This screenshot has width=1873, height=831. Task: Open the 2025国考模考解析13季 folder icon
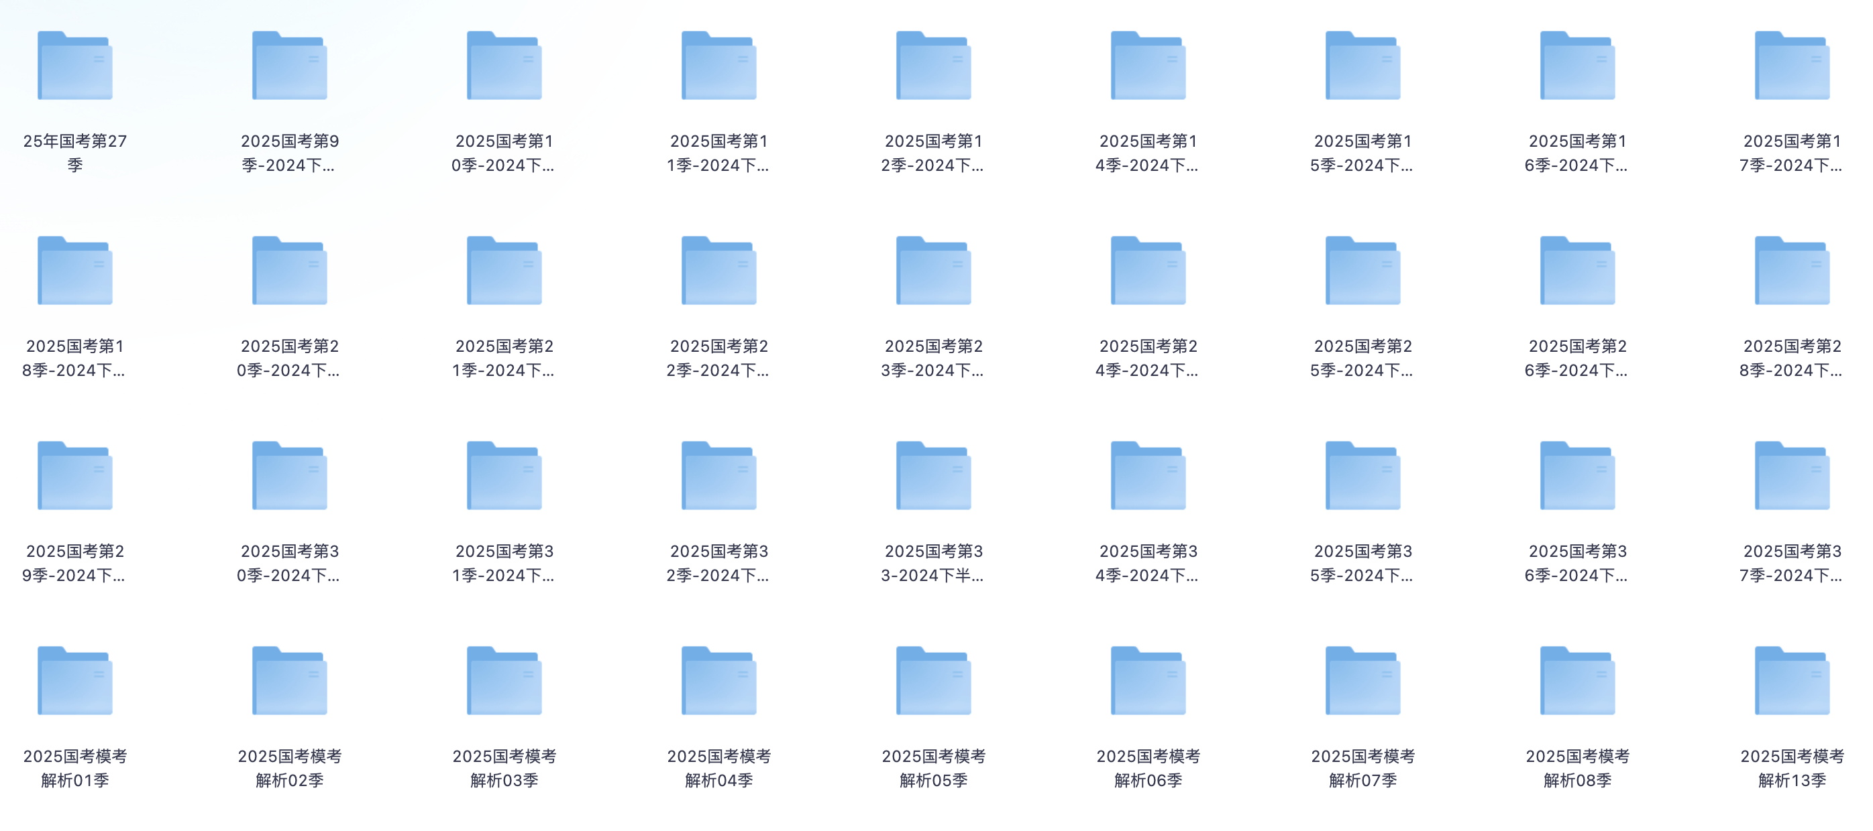(x=1792, y=681)
